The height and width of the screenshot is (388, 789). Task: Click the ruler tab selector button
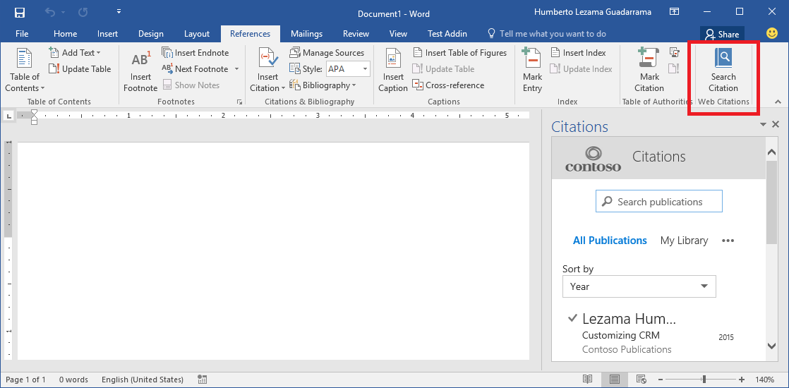[x=9, y=116]
